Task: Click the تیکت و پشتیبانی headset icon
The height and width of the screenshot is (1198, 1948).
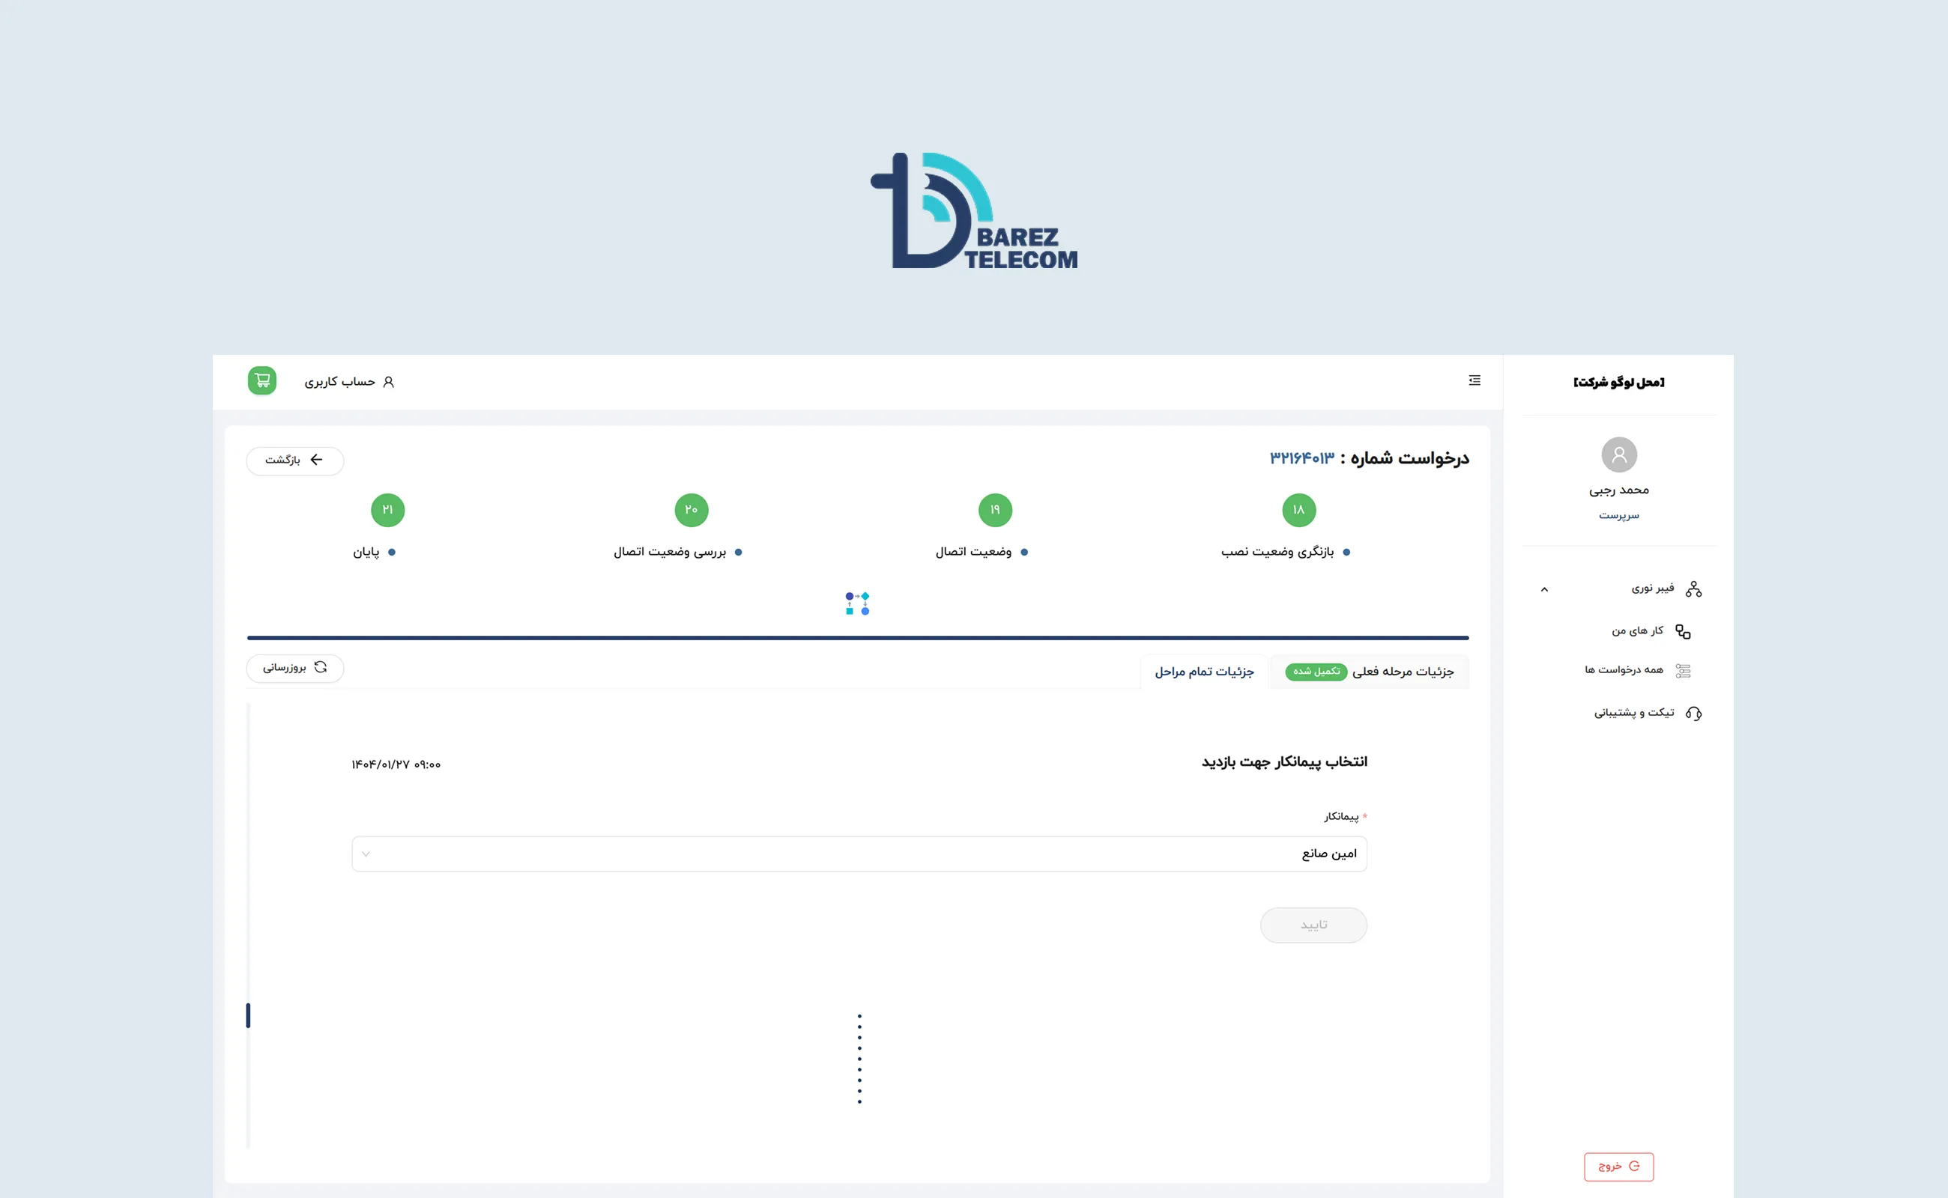Action: click(x=1693, y=713)
